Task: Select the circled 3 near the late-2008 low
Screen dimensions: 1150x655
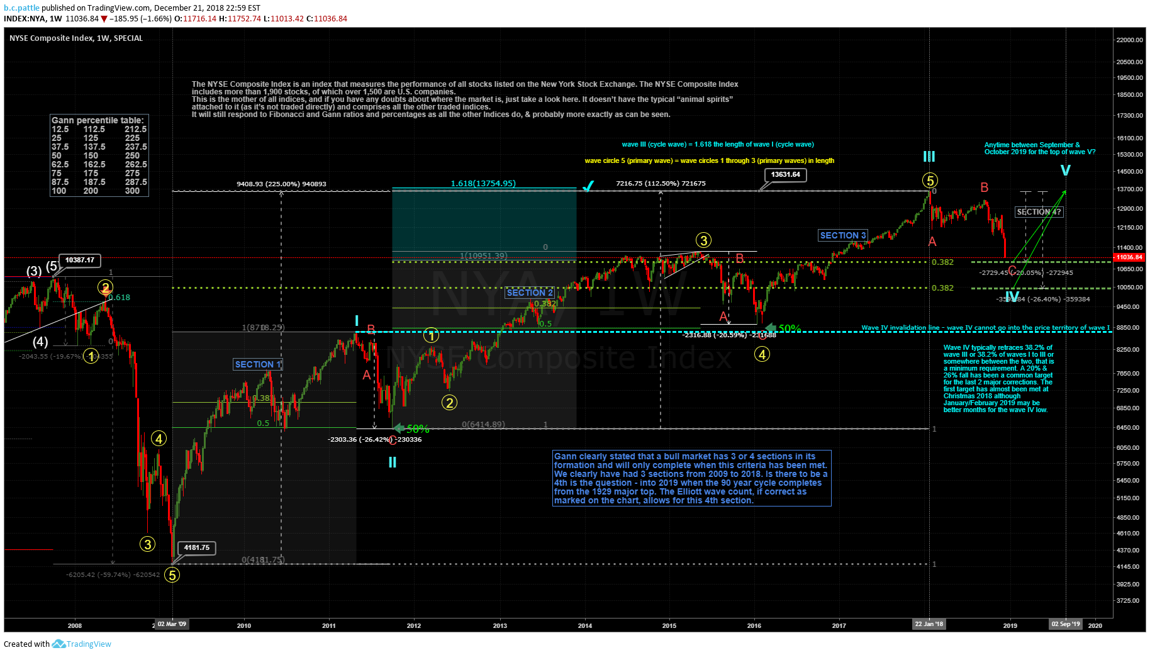Action: pyautogui.click(x=147, y=544)
